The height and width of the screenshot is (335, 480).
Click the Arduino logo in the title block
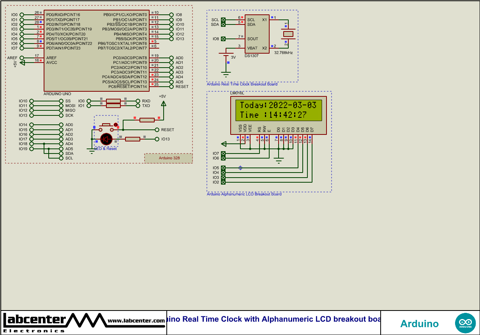pyautogui.click(x=465, y=323)
